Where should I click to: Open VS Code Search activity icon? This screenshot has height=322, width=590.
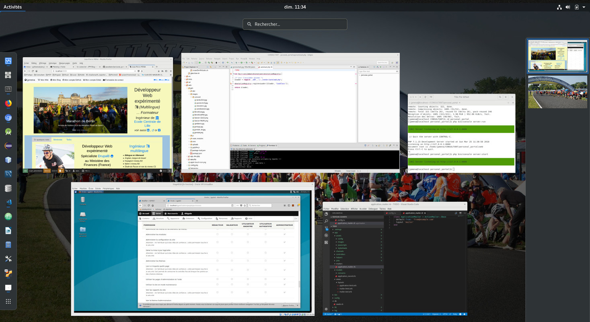pyautogui.click(x=326, y=221)
